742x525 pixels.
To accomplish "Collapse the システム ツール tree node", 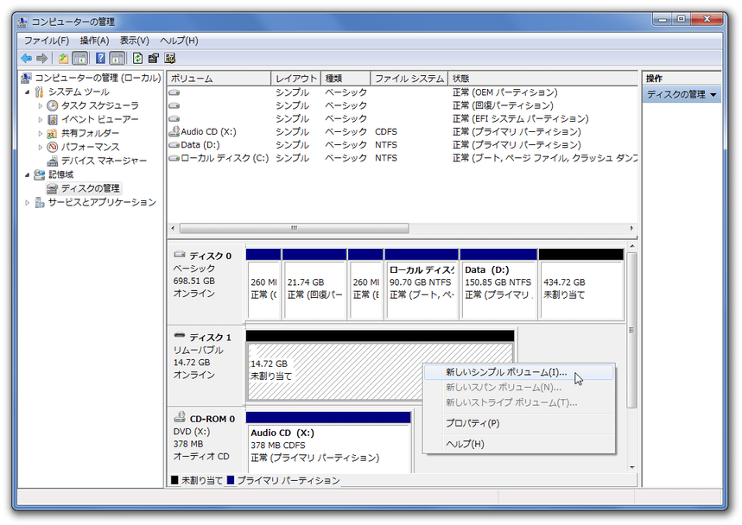I will click(x=28, y=92).
